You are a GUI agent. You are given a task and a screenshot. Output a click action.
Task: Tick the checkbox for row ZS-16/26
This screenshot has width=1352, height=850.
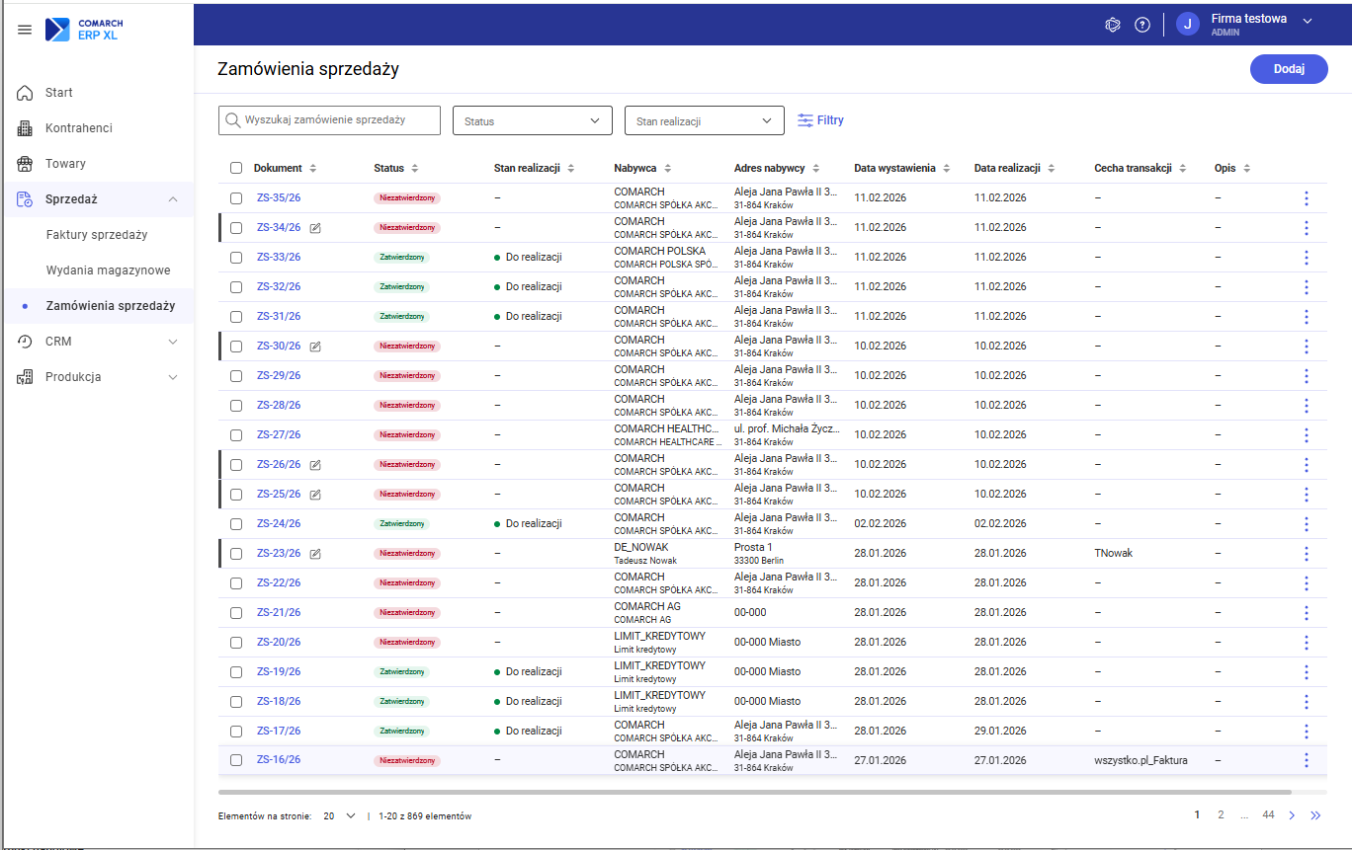pyautogui.click(x=236, y=760)
